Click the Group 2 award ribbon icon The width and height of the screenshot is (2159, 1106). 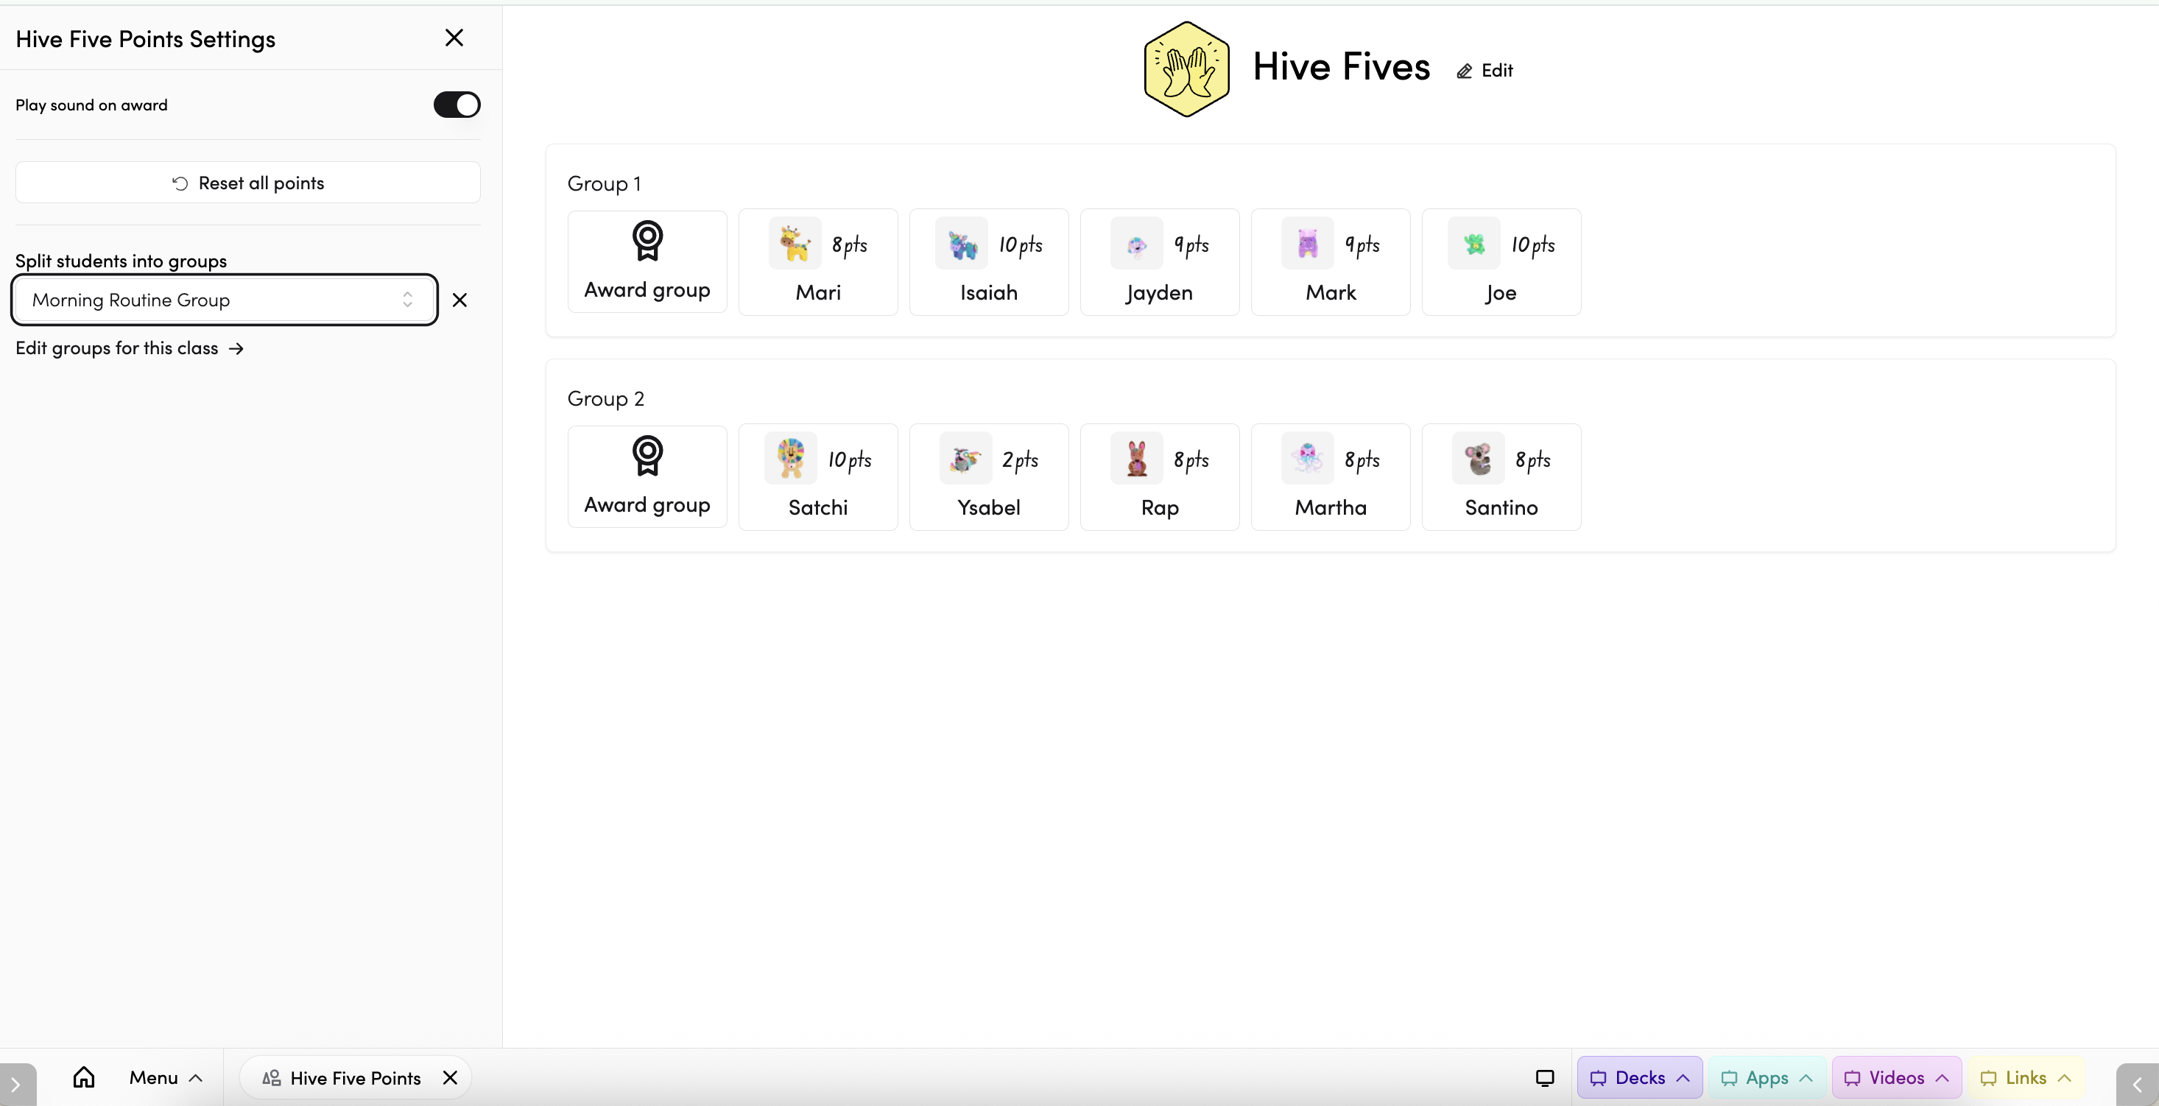click(x=647, y=456)
